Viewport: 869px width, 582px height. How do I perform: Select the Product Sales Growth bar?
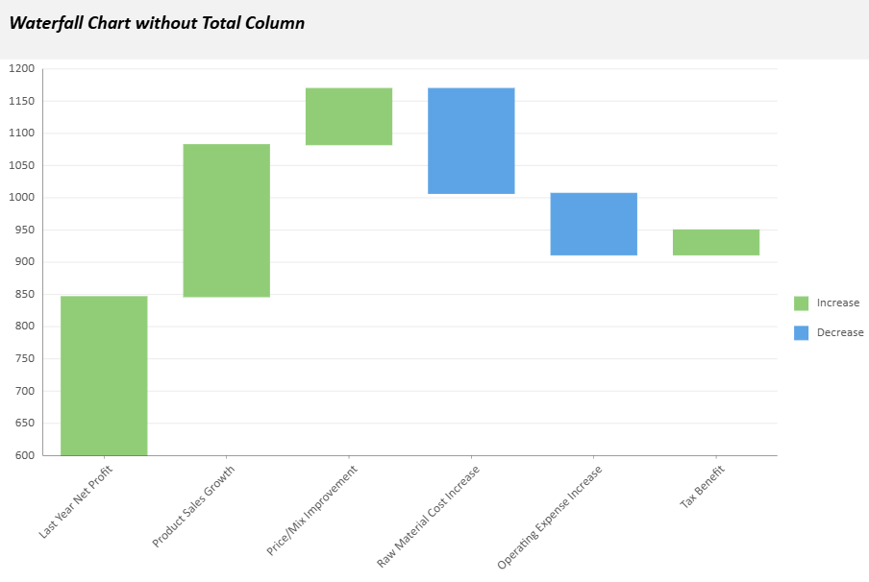click(x=226, y=220)
